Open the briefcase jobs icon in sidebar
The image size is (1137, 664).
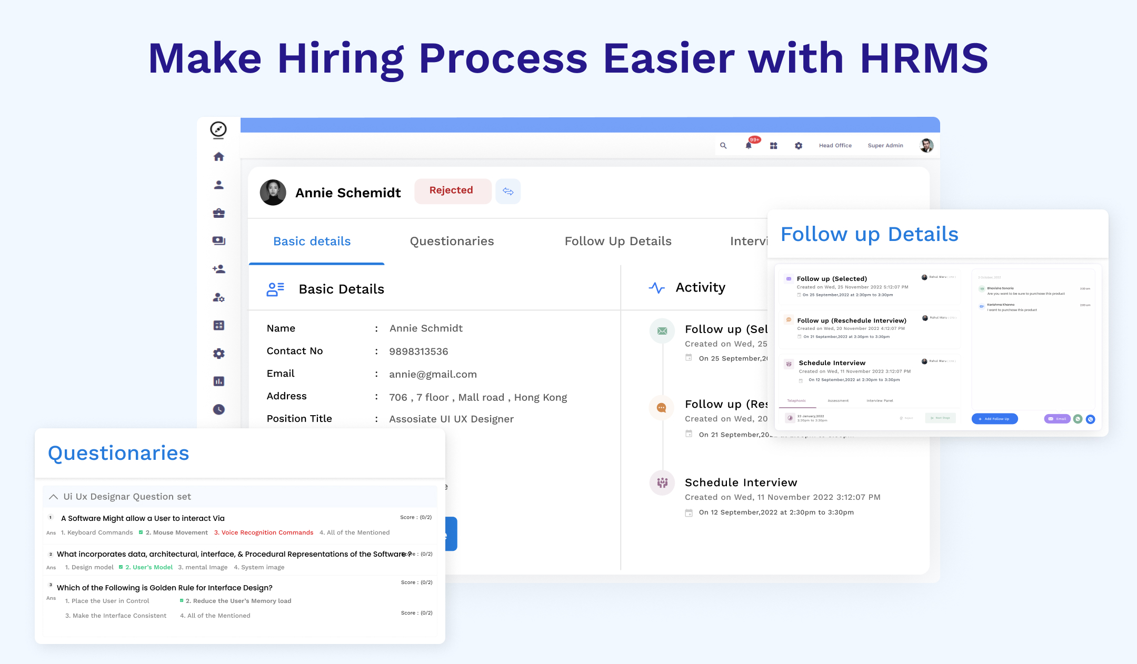pyautogui.click(x=218, y=213)
